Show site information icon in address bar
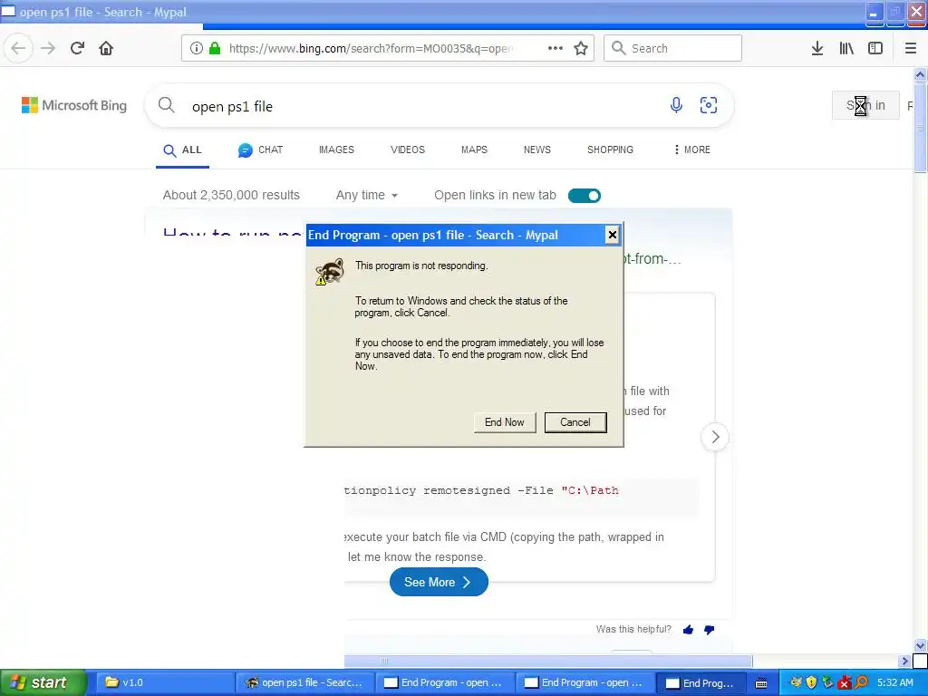Image resolution: width=928 pixels, height=696 pixels. tap(197, 48)
